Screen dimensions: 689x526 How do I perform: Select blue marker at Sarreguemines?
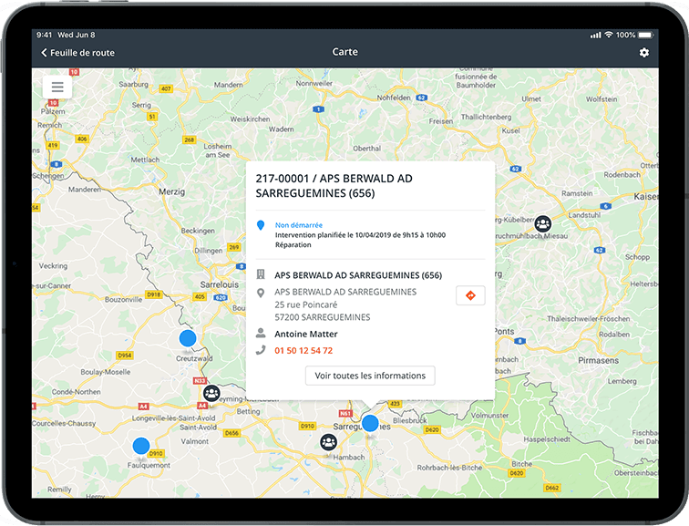(x=370, y=423)
